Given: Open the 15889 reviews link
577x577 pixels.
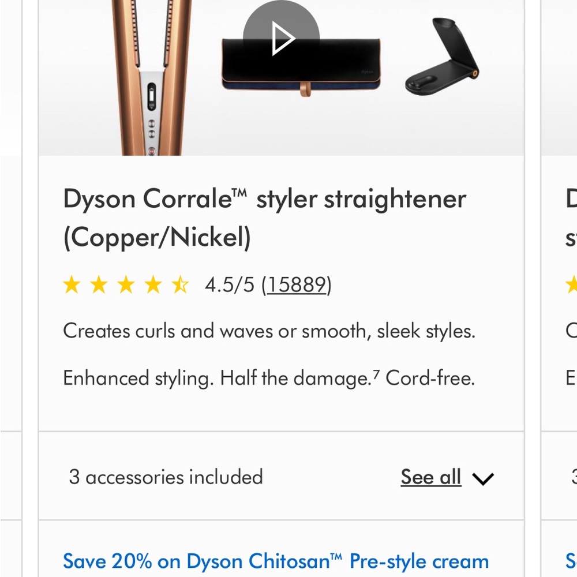Looking at the screenshot, I should pyautogui.click(x=297, y=284).
